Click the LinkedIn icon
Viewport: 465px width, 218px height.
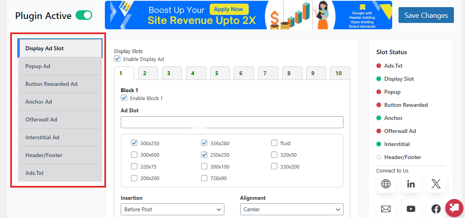point(411,184)
